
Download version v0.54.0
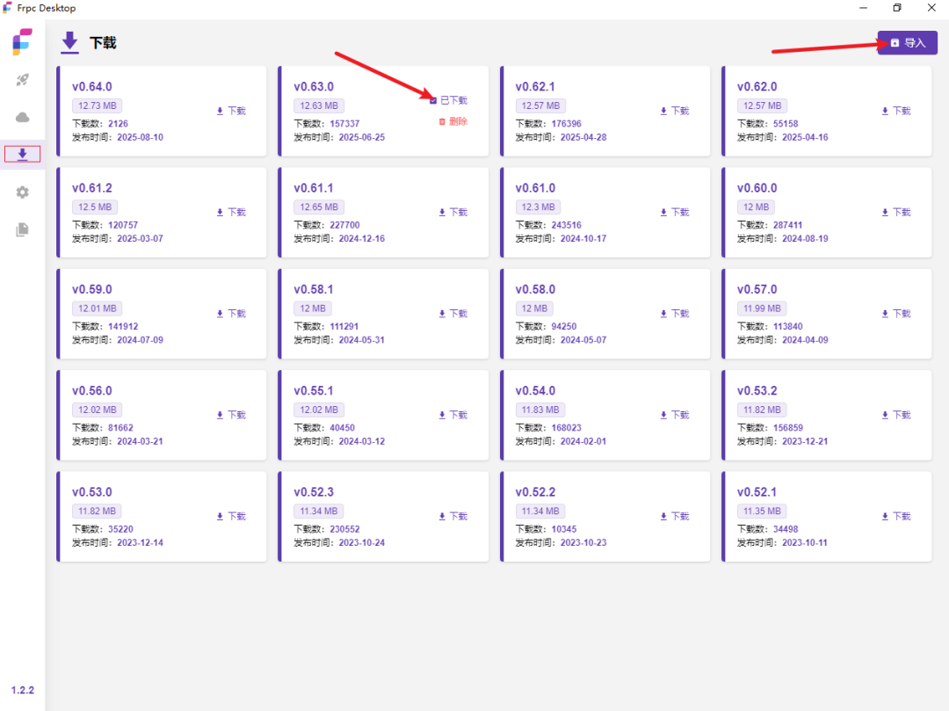(x=674, y=415)
